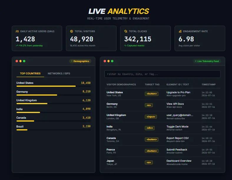Click the 14:23:05 timestamp
232x180 pixels.
[x=207, y=92]
